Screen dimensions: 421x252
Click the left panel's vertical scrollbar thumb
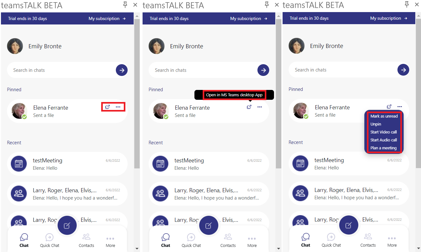pyautogui.click(x=137, y=92)
